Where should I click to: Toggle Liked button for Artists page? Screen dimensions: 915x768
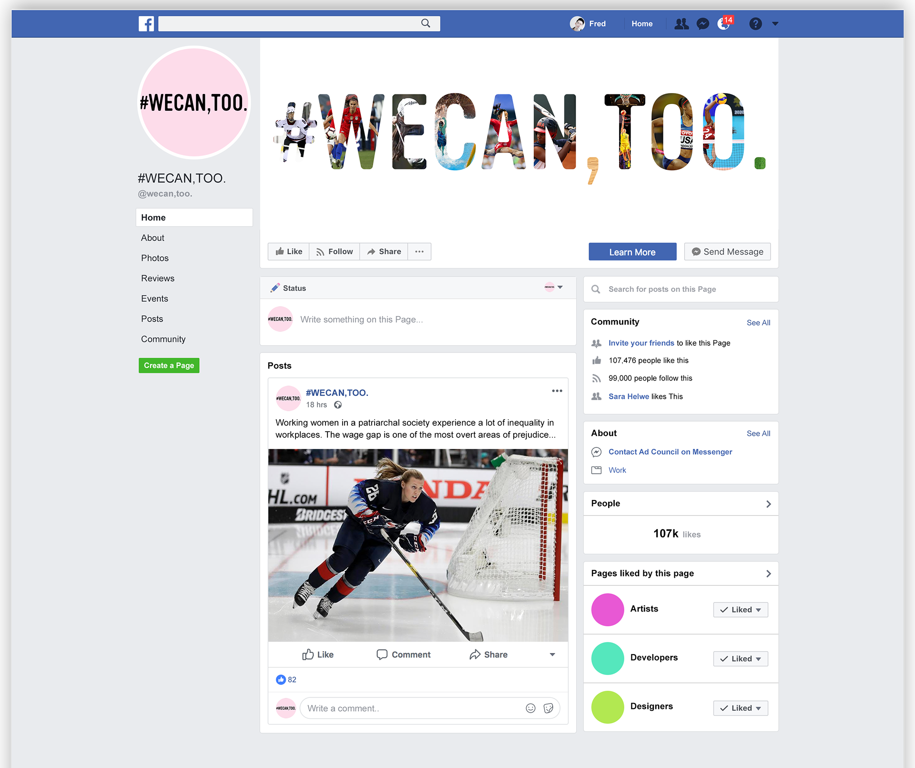pos(741,610)
